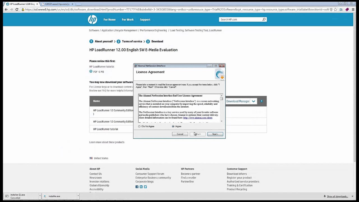Open Investor relations footer link
The height and width of the screenshot is (202, 359).
tap(99, 182)
